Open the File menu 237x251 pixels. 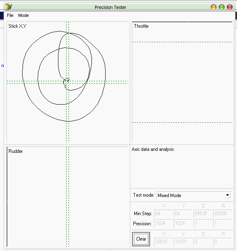coord(10,15)
